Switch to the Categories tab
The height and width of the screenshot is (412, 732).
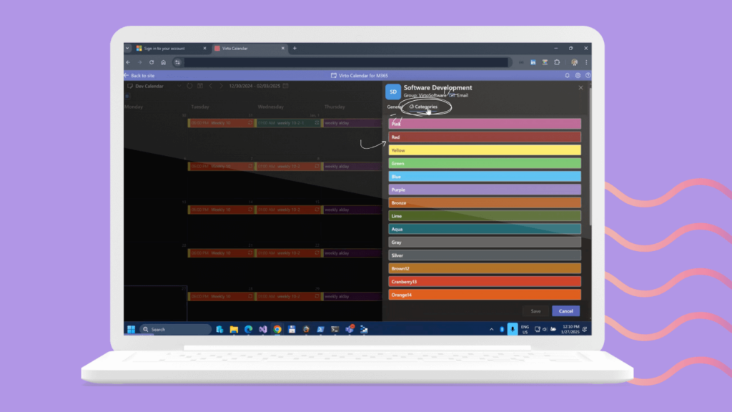tap(423, 107)
